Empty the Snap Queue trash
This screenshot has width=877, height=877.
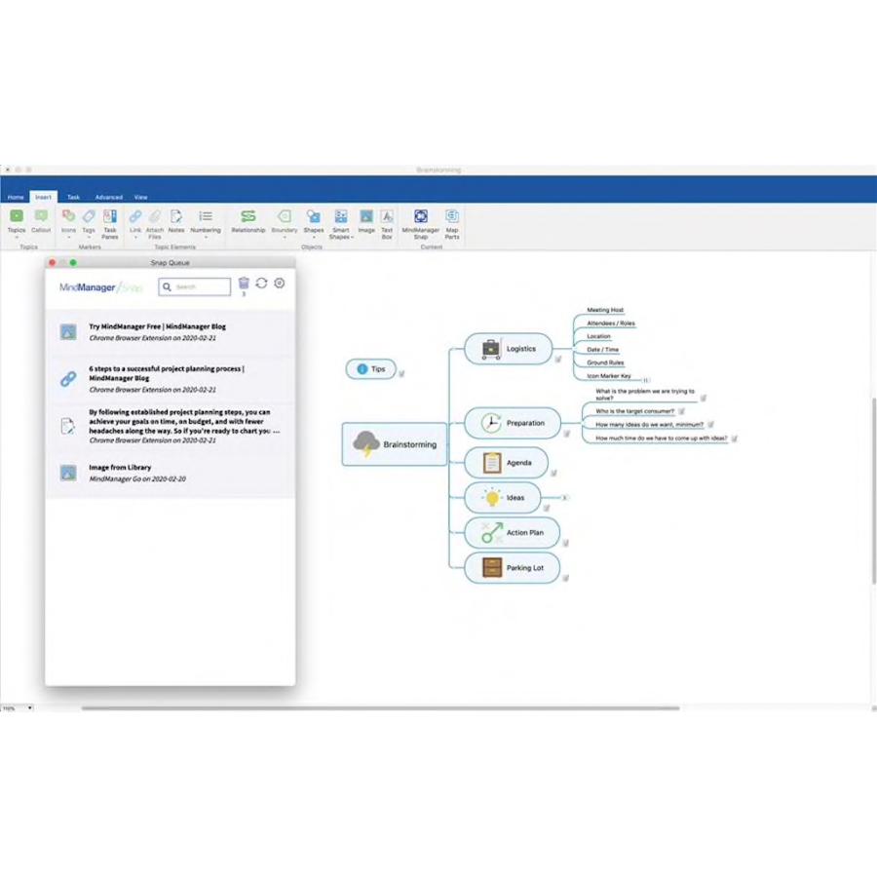[x=243, y=283]
